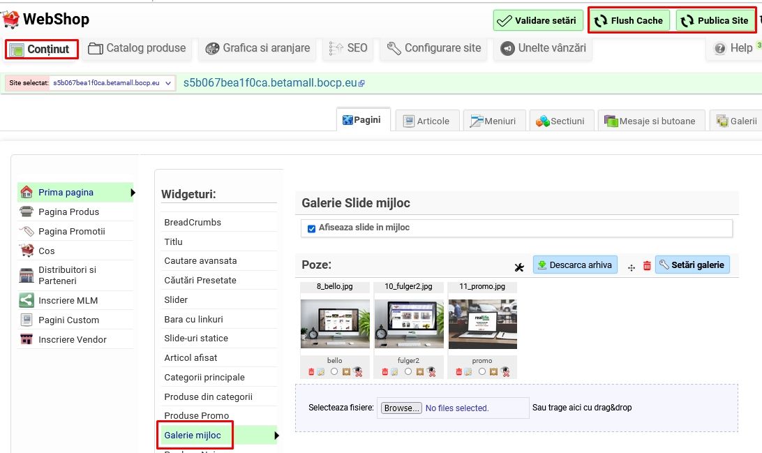Click the Descarca arhiva button
Screen dimensions: 762x453
575,265
